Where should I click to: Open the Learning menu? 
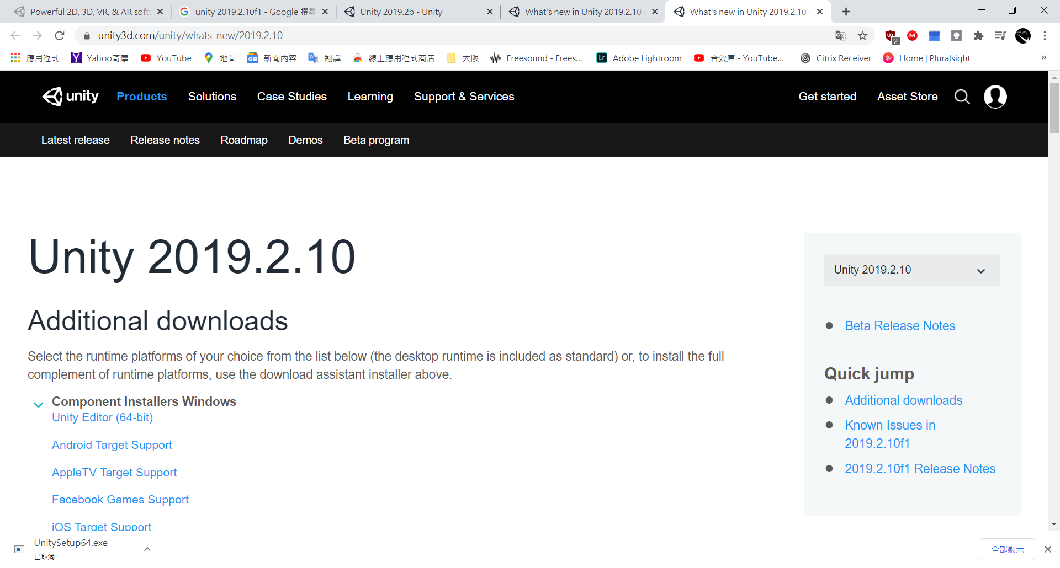point(370,97)
